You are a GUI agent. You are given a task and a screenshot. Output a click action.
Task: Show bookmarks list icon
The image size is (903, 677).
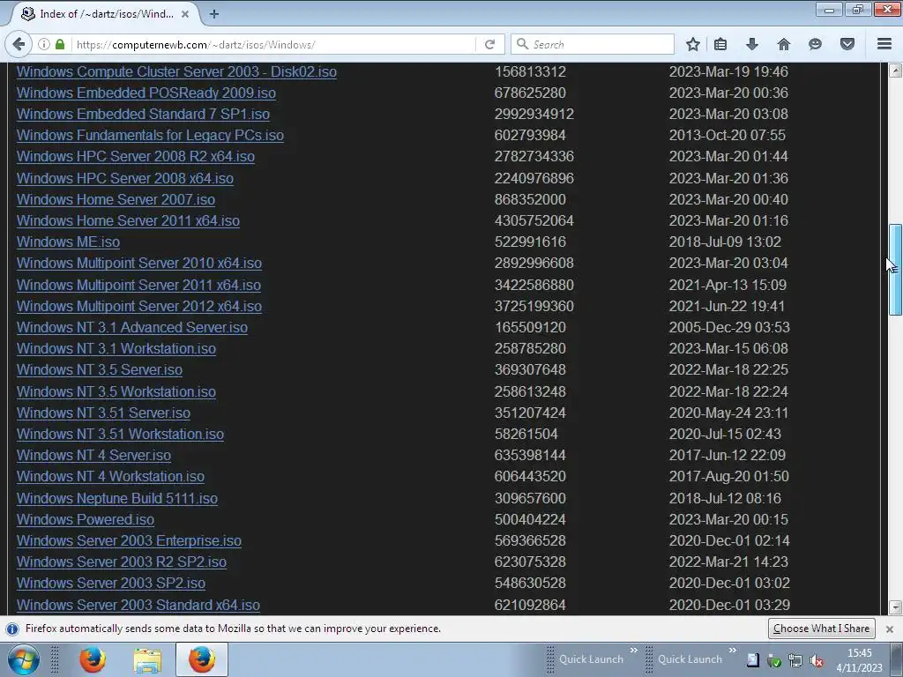(x=720, y=44)
